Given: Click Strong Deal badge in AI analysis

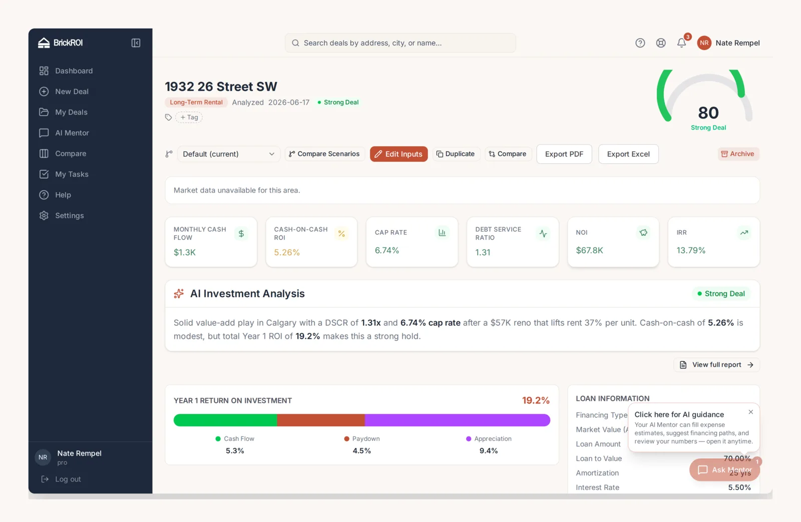Looking at the screenshot, I should click(721, 294).
